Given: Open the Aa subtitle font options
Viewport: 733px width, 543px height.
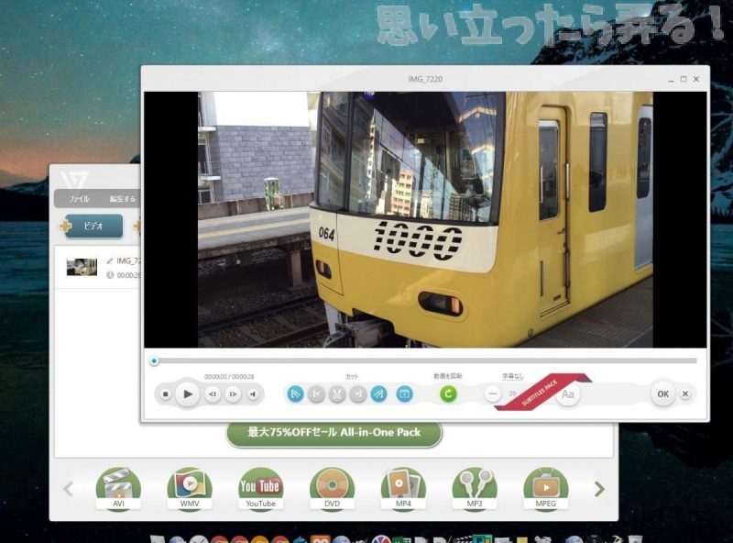Looking at the screenshot, I should pyautogui.click(x=567, y=394).
